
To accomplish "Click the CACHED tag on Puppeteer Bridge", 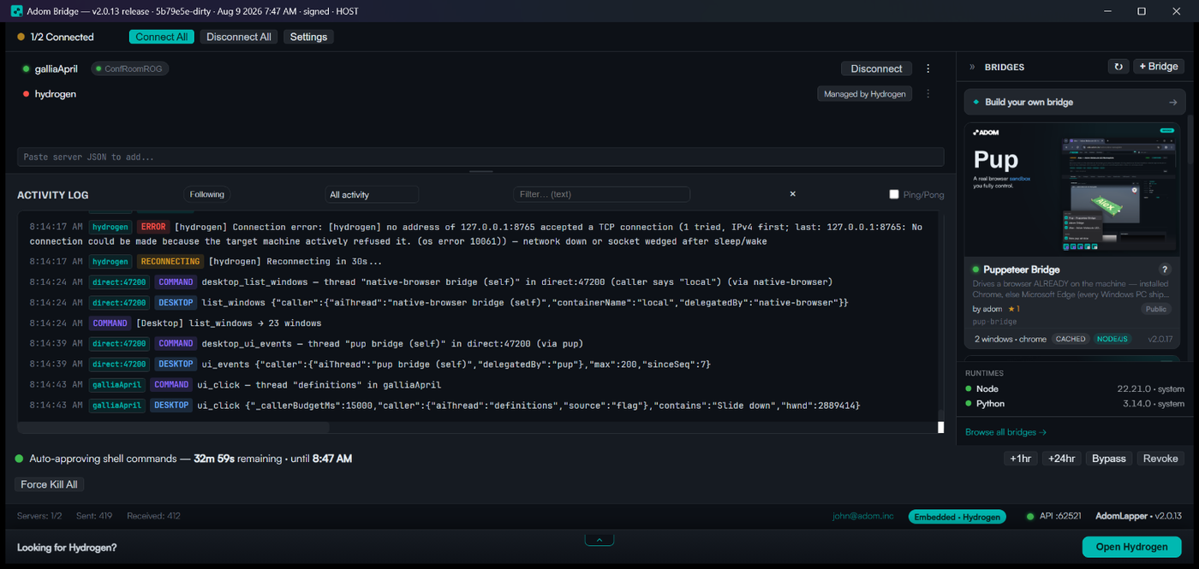I will [x=1071, y=339].
